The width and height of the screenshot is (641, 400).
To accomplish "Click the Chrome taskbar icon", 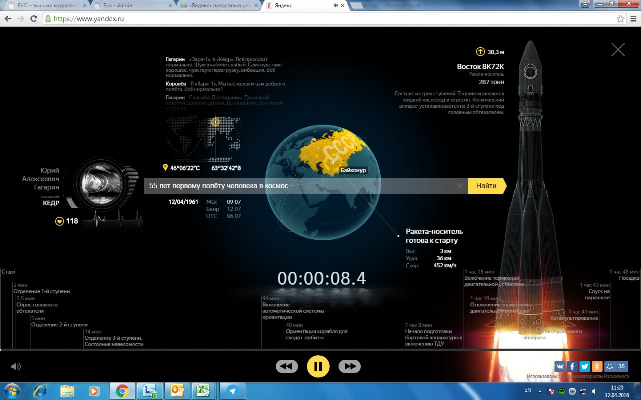I will (122, 390).
